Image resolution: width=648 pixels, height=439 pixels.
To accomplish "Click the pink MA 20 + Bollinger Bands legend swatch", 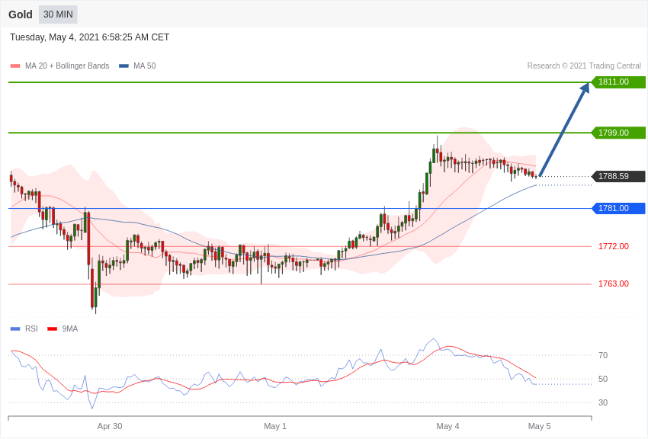I will click(x=15, y=66).
